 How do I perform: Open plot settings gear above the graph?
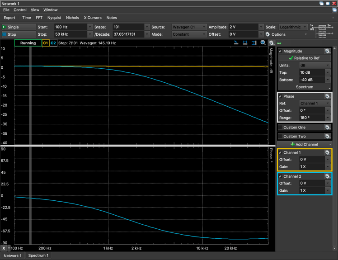pos(272,43)
